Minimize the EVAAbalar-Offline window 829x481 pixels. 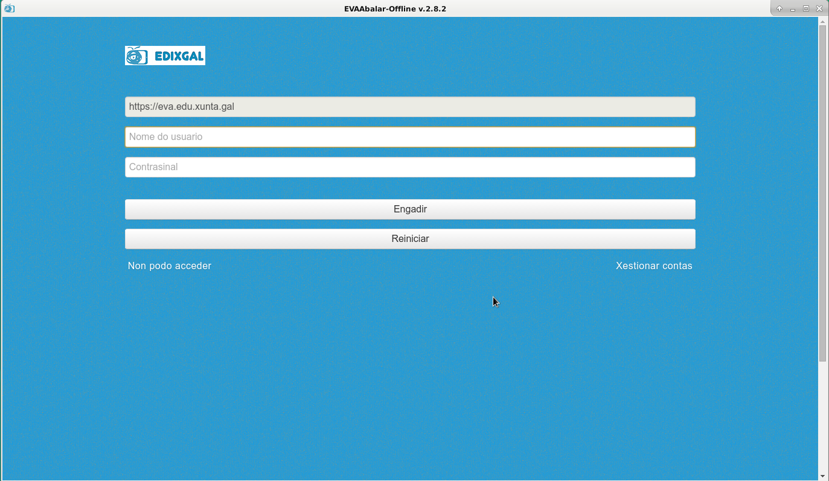click(792, 9)
